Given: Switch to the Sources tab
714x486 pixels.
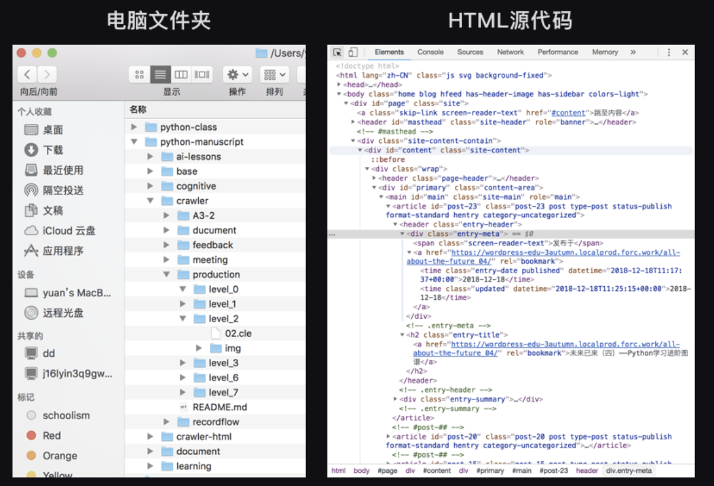Looking at the screenshot, I should tap(470, 52).
